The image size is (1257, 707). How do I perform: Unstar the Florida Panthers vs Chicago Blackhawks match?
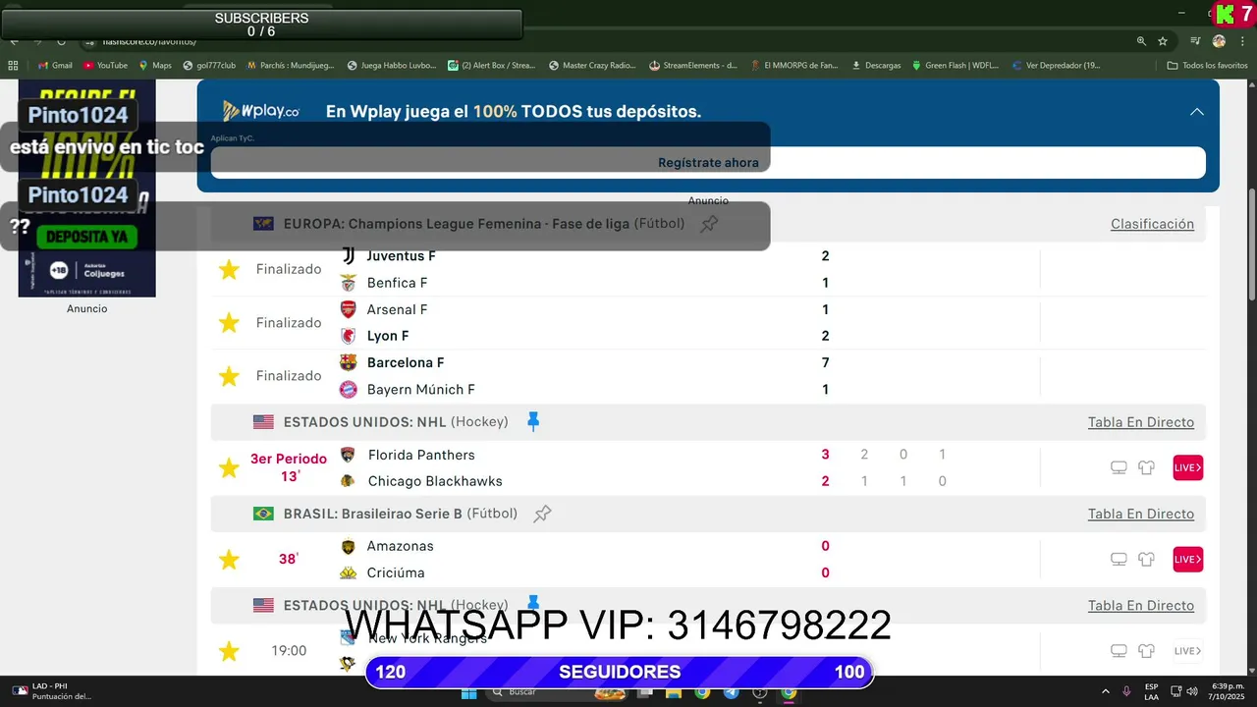coord(229,467)
